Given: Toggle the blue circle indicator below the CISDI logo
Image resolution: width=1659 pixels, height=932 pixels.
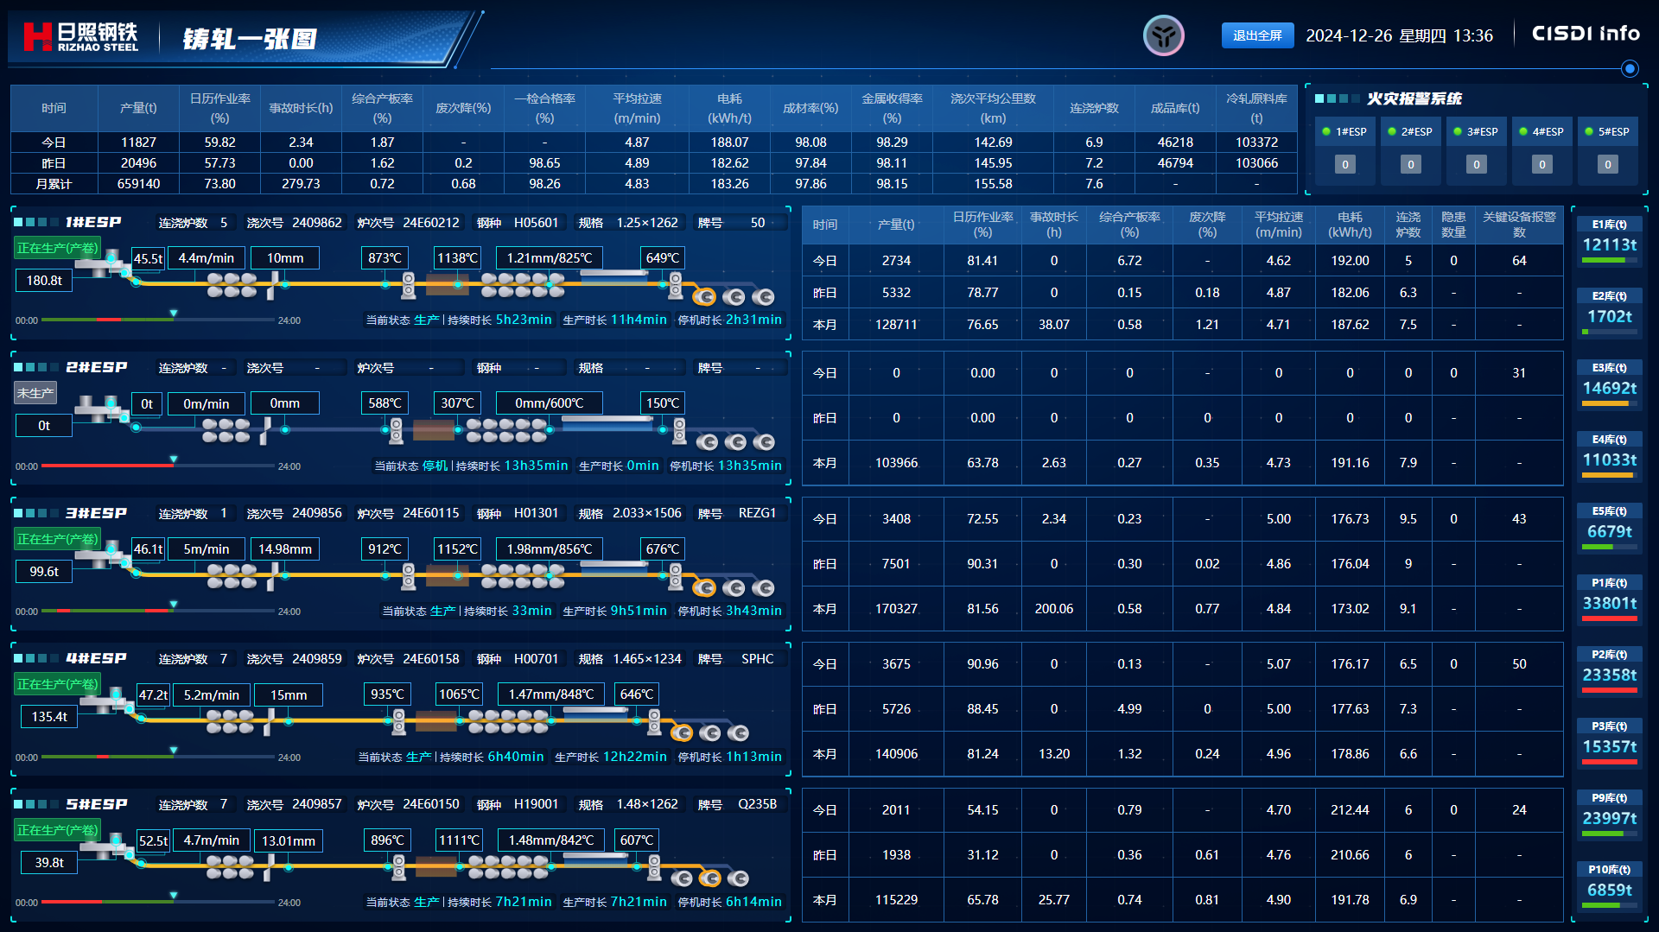Looking at the screenshot, I should (1630, 68).
